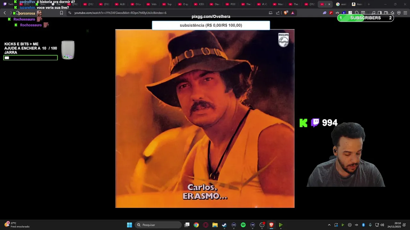
Task: Click the pixgg.com/Ovelhera text
Action: pyautogui.click(x=211, y=17)
